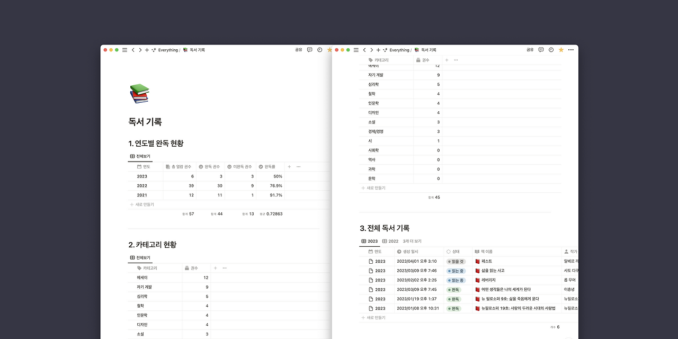Open the three-dot more menu in right window
Image resolution: width=678 pixels, height=339 pixels.
[x=570, y=50]
